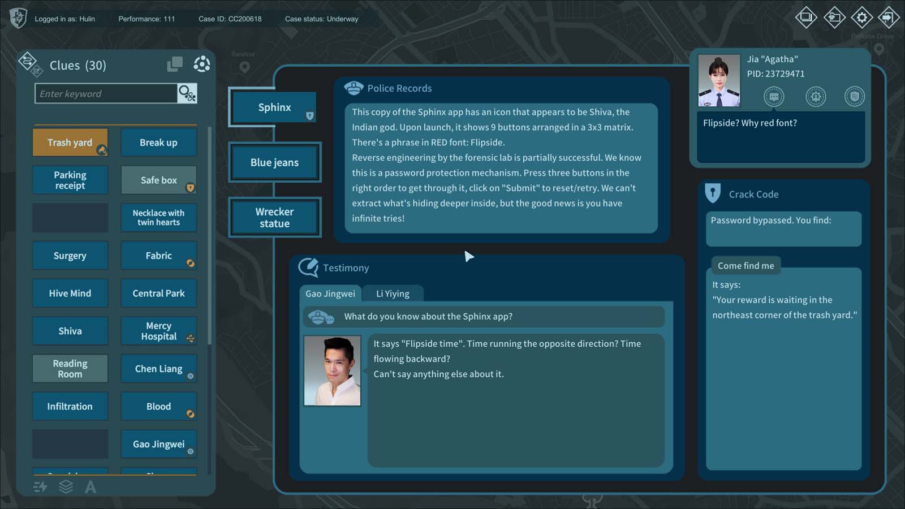Toggle sort by alphabet 'A' icon
This screenshot has width=905, height=509.
tap(90, 486)
